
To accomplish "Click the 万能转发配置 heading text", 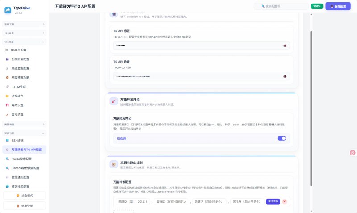I will (x=122, y=182).
